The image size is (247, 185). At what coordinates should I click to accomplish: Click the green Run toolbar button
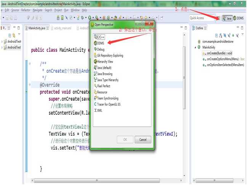click(x=90, y=17)
